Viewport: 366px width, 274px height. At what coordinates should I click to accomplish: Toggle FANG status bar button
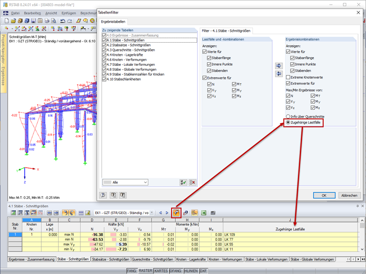[131, 271]
